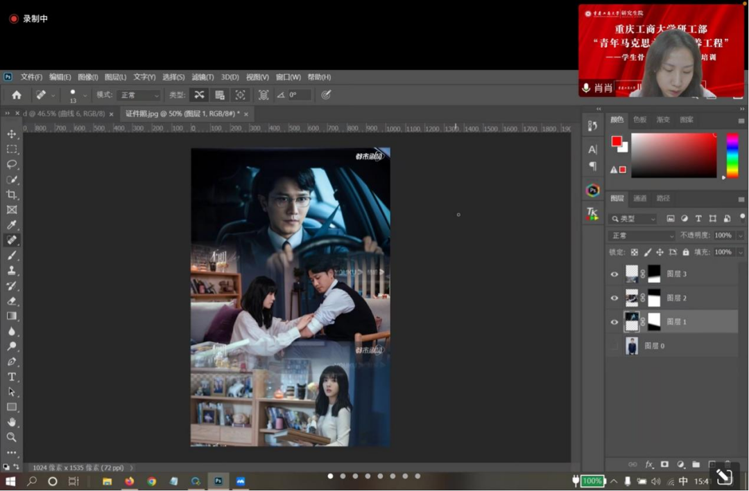Open the Color panel flyout menu
The image size is (749, 491).
(x=741, y=120)
